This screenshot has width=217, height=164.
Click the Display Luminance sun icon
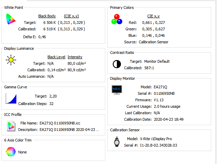point(11,61)
